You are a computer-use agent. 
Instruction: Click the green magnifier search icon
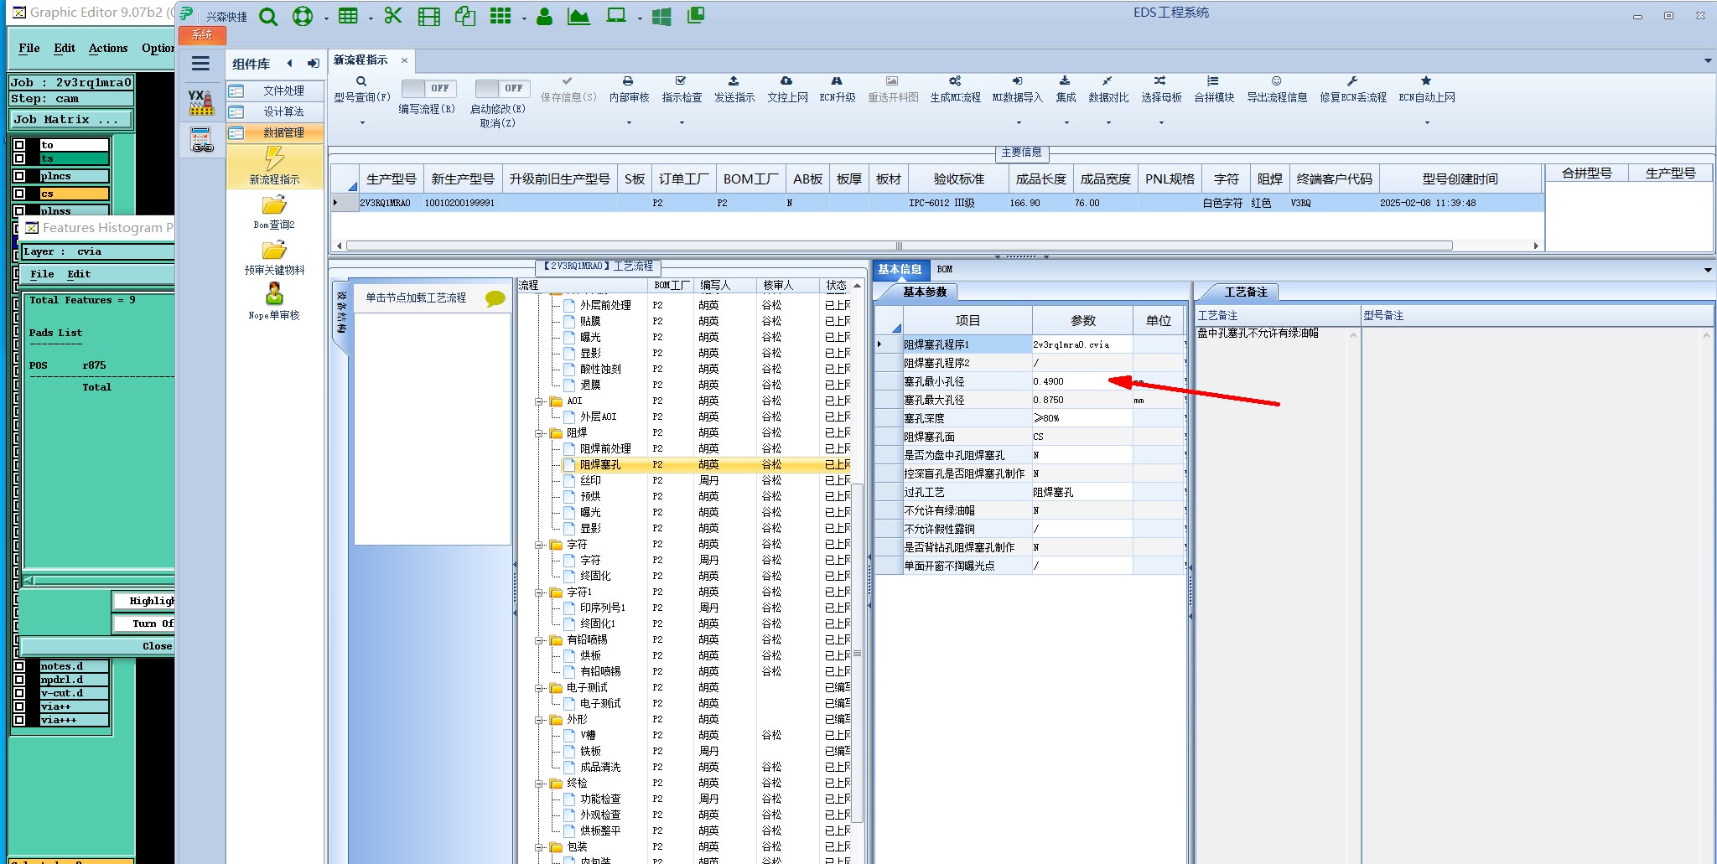click(268, 17)
